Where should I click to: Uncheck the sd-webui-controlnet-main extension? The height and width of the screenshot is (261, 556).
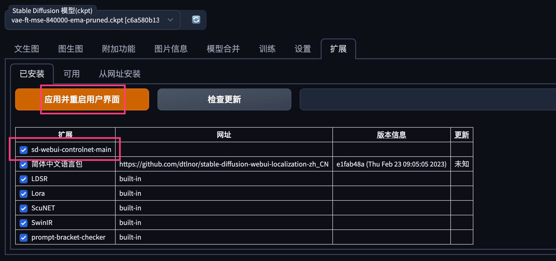click(24, 150)
